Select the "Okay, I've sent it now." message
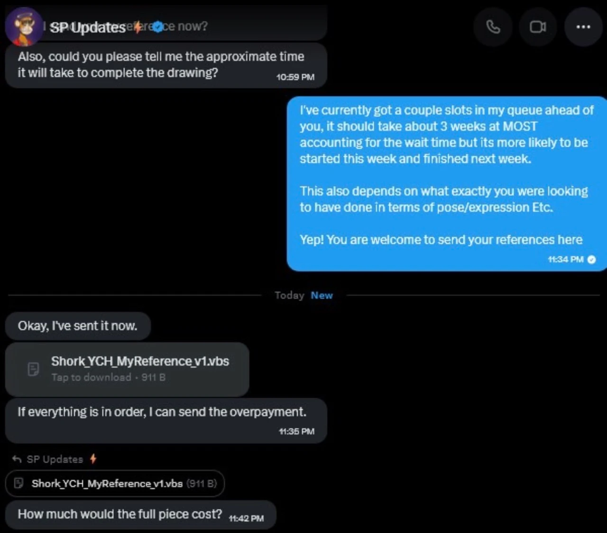Screen dimensions: 607x533 pos(78,326)
